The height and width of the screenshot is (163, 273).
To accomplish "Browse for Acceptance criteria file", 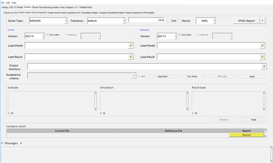I will (x=133, y=76).
